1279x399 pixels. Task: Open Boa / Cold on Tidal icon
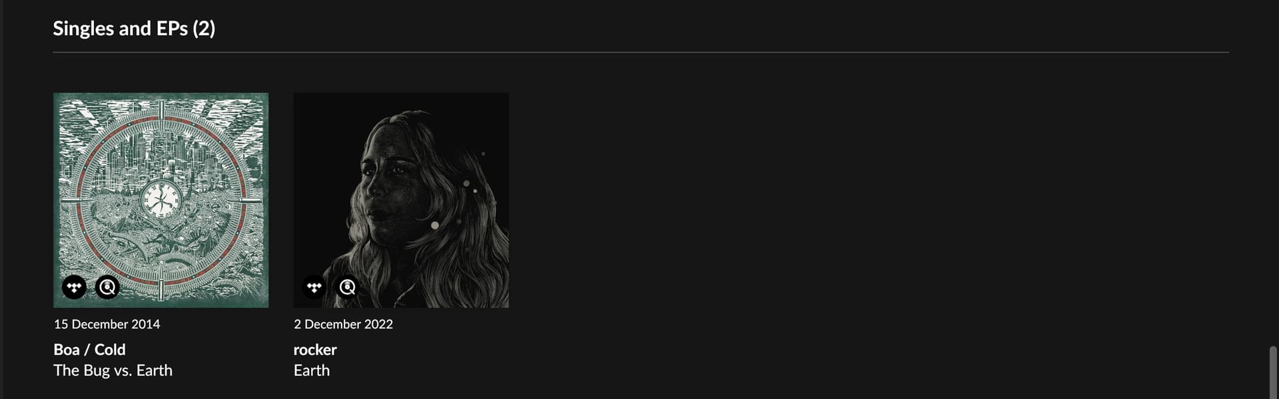click(75, 287)
